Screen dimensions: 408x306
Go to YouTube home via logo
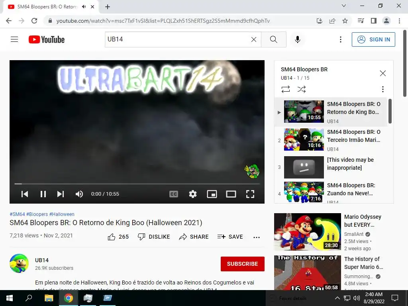coord(47,39)
